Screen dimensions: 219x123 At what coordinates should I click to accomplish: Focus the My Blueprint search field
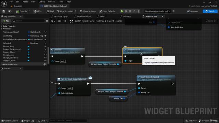(x=28, y=21)
